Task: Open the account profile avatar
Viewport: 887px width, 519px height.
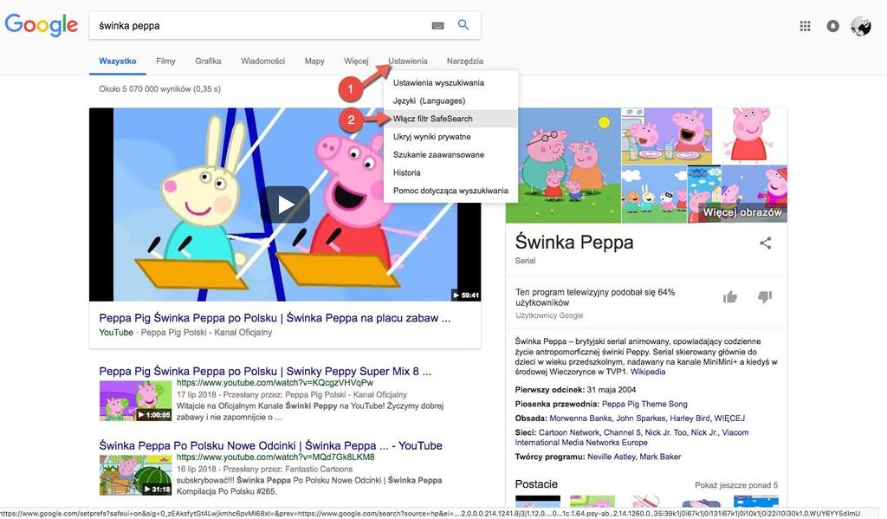Action: (x=861, y=25)
